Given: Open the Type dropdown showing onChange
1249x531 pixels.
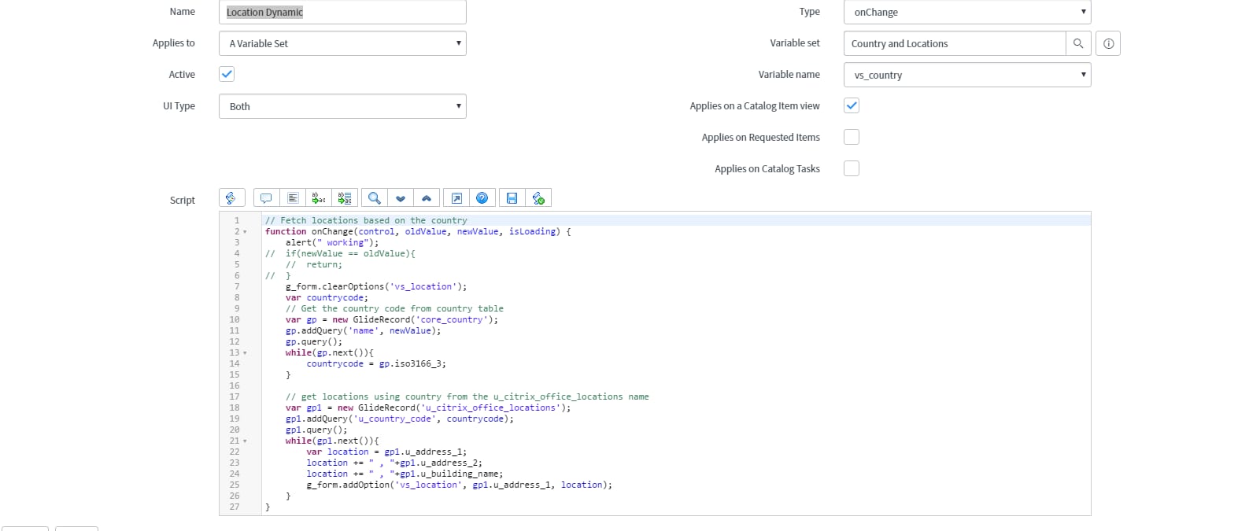Looking at the screenshot, I should pyautogui.click(x=967, y=12).
